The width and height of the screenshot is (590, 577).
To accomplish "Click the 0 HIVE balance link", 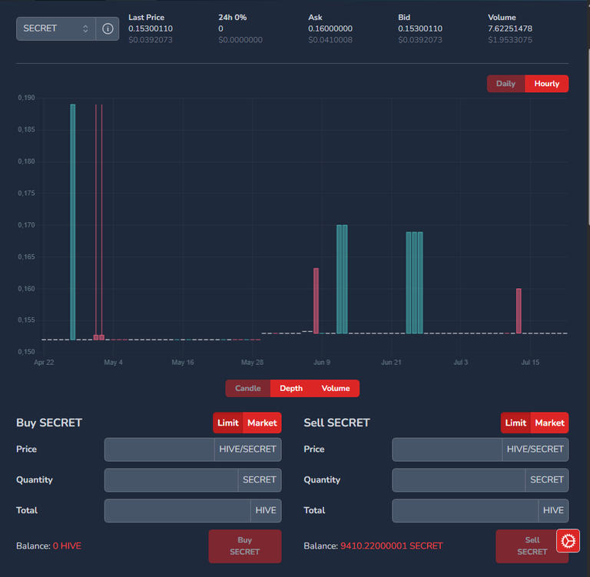I will point(67,545).
